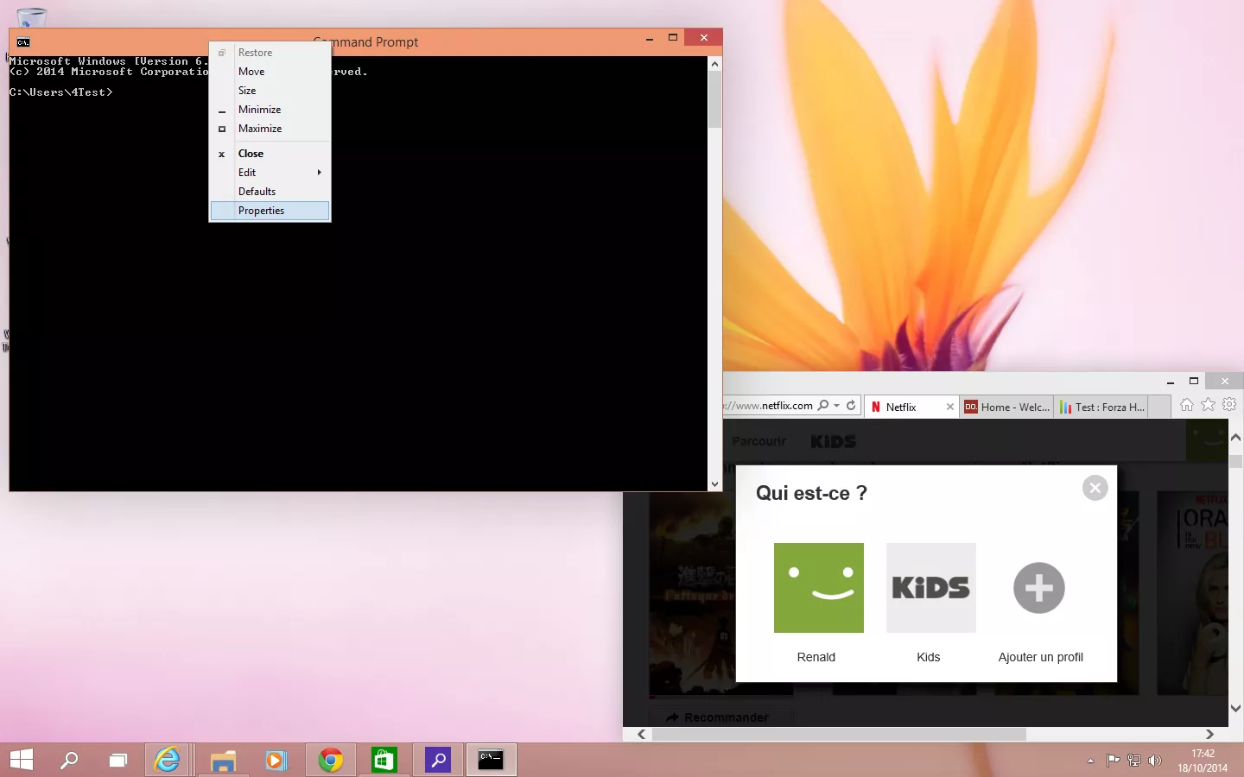Click the purple Search app taskbar icon
Screen dimensions: 1244x777
[x=438, y=760]
